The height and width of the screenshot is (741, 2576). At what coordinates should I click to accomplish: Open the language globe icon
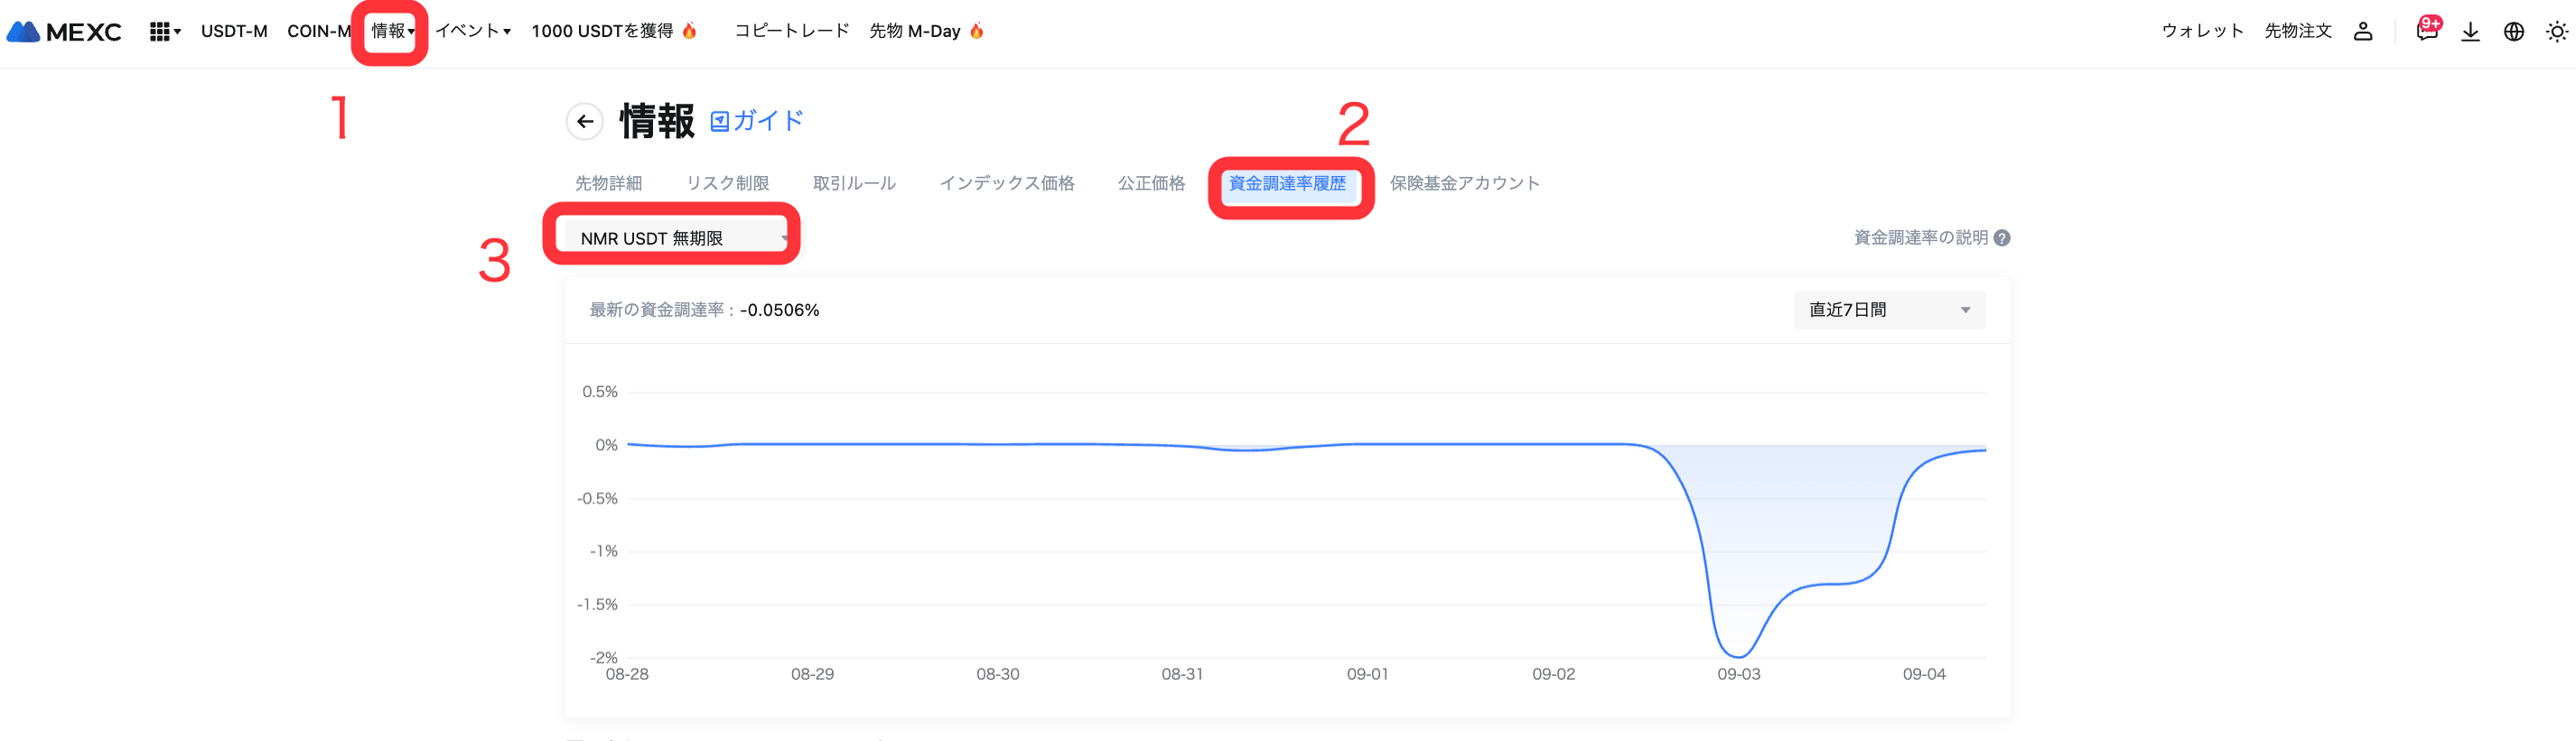[2513, 32]
